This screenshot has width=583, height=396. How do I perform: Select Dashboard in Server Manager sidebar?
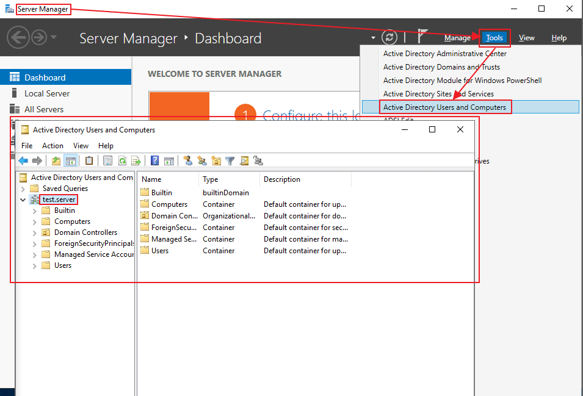point(66,77)
